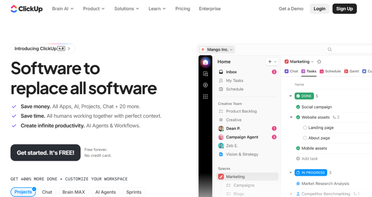Collapse the IN PROGRESS group
The width and height of the screenshot is (372, 197).
[291, 173]
